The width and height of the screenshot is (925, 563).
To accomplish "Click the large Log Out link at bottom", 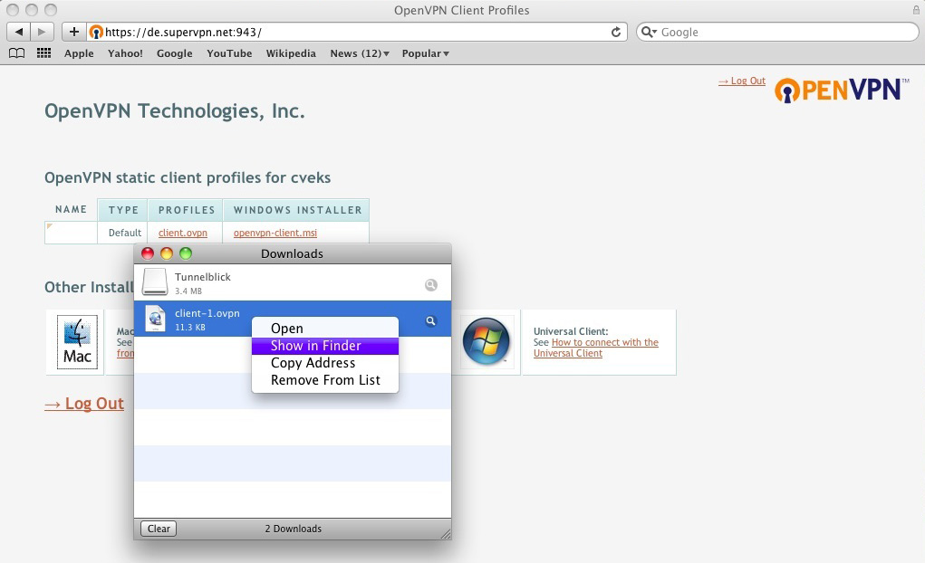I will coord(84,404).
